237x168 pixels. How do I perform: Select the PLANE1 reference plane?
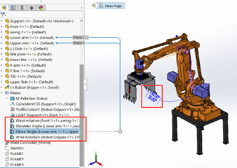click(17, 154)
